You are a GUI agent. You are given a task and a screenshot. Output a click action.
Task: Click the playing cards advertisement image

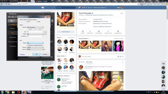[47, 73]
